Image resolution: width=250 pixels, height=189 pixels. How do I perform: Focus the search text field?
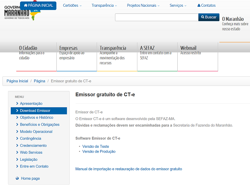click(157, 17)
